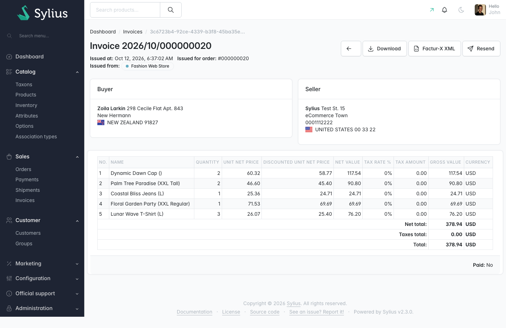Collapse the Catalog section

[x=42, y=72]
